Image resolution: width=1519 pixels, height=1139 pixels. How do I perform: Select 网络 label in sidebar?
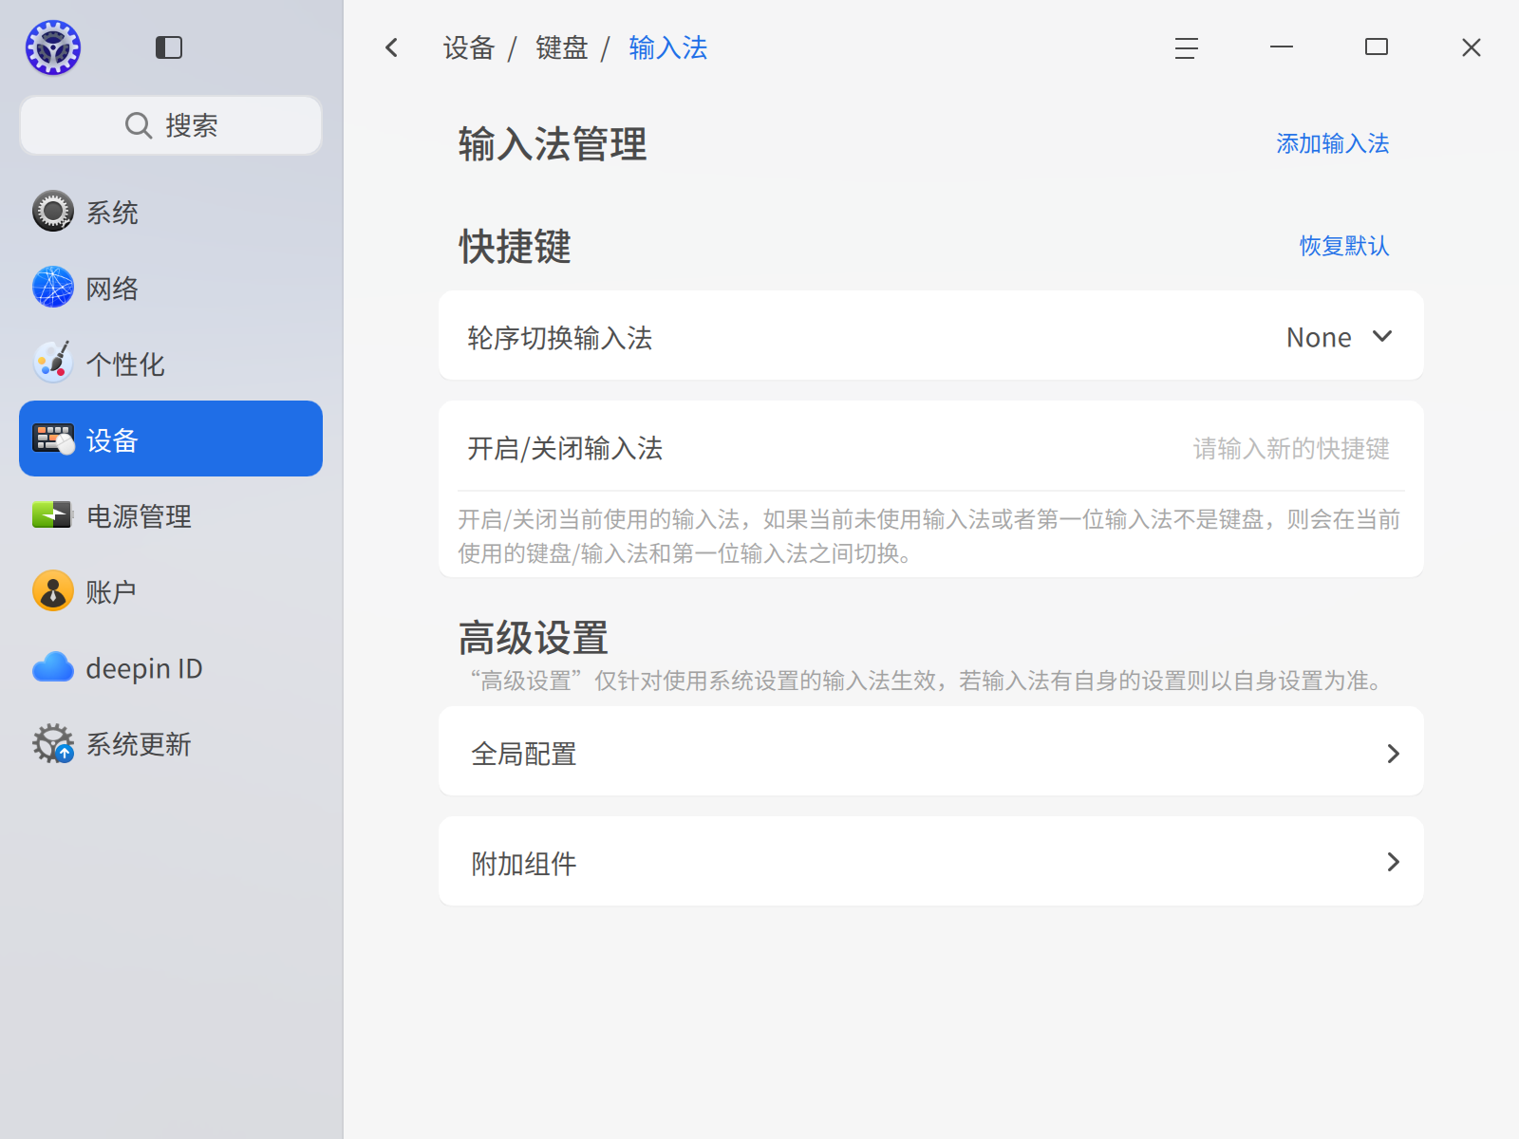[113, 289]
